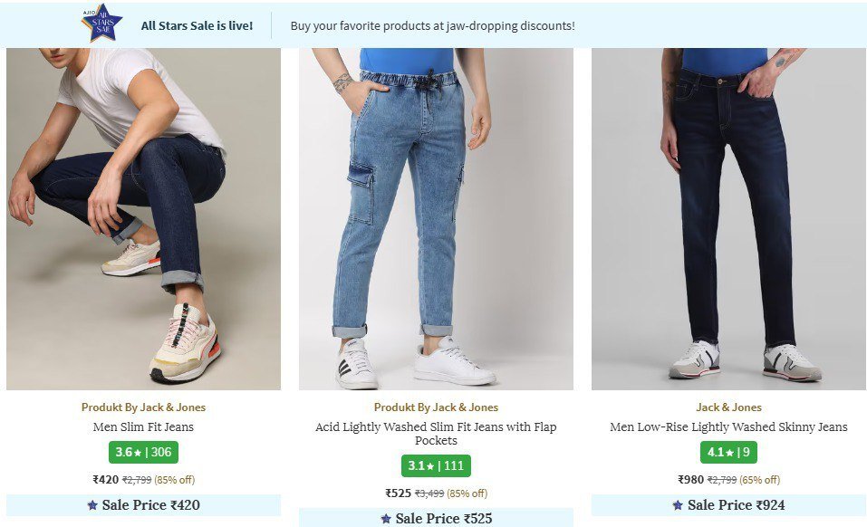The image size is (867, 527).
Task: Open the Acid Lightly Washed jeans image
Action: 436,219
